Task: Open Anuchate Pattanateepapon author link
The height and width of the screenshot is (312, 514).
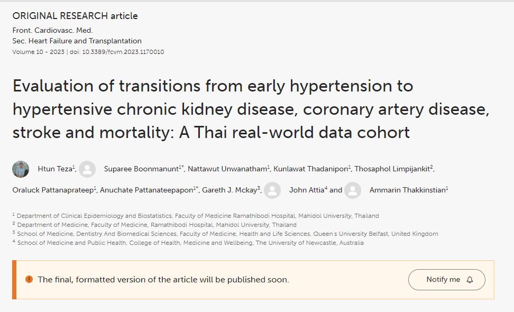Action: pyautogui.click(x=146, y=190)
